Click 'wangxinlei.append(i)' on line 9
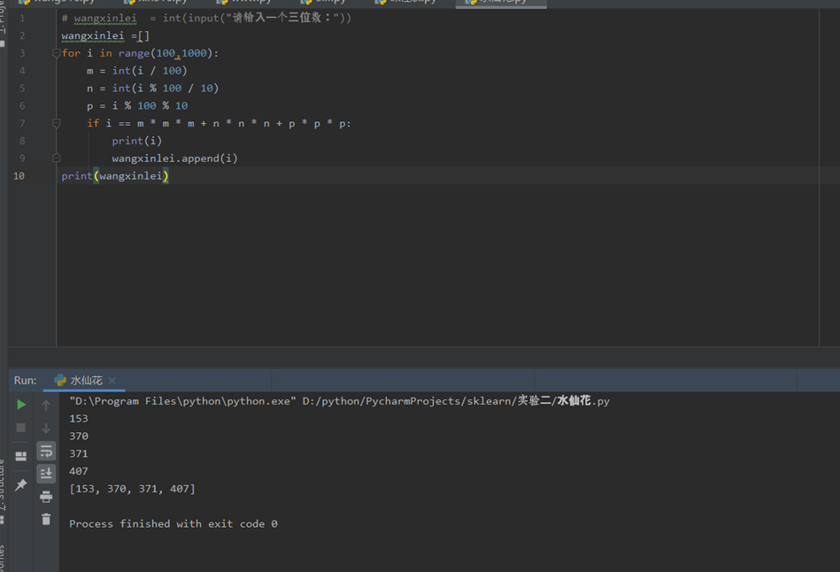Screen dimensions: 840x572 click(174, 158)
